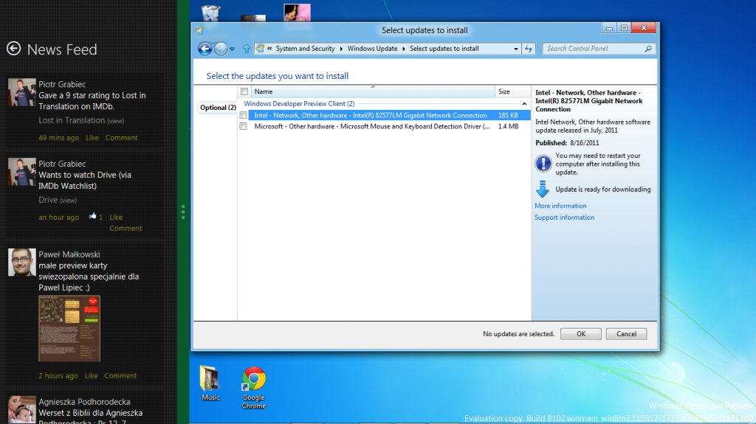Open the card preview image in feed
Screen dimensions: 756x424
click(x=69, y=328)
